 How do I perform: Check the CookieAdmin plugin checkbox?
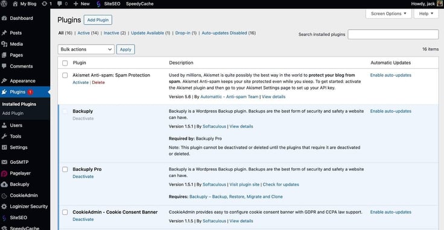click(65, 212)
